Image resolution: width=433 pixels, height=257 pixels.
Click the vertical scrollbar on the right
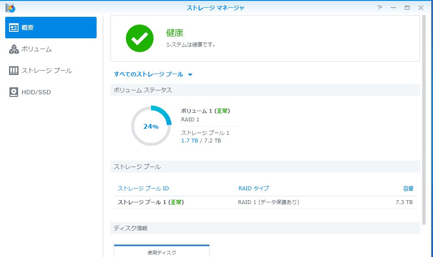tap(424, 120)
